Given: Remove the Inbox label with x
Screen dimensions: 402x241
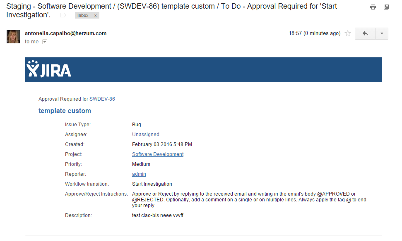Looking at the screenshot, I should 95,15.
